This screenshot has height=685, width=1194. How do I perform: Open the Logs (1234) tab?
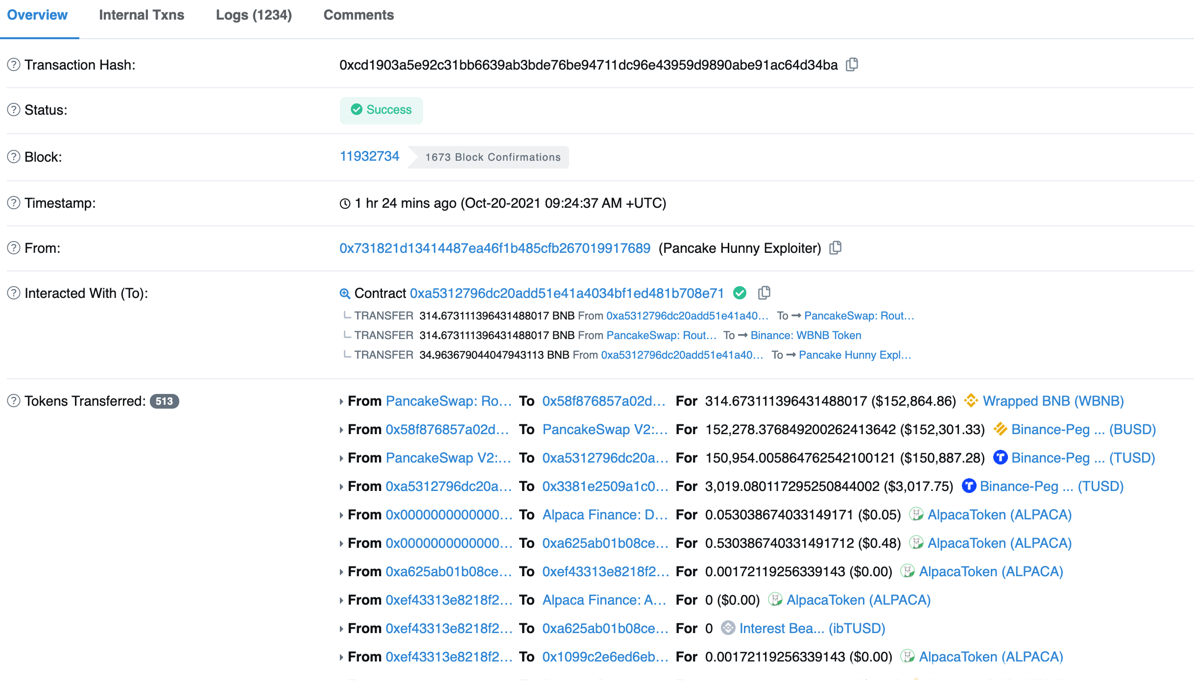click(x=254, y=15)
